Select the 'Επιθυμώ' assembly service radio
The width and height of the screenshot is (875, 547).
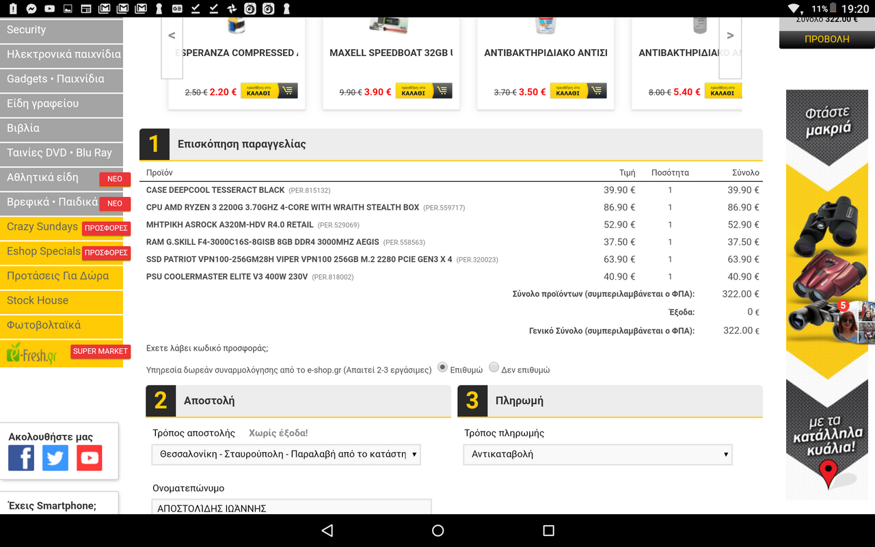442,367
